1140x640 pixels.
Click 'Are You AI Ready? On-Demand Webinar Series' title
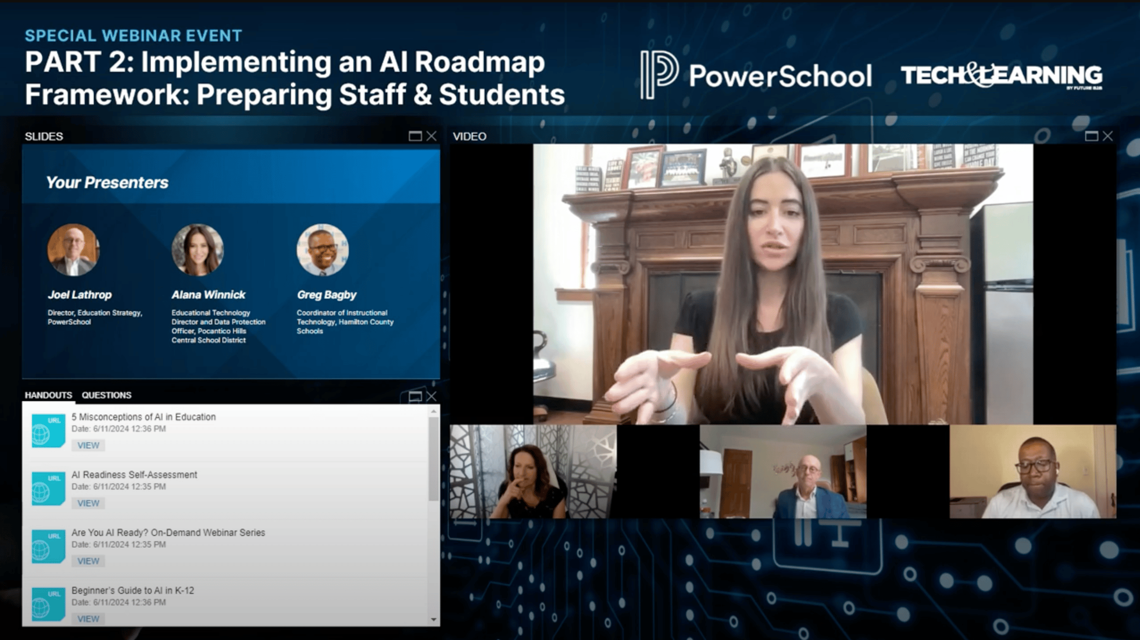pyautogui.click(x=168, y=533)
